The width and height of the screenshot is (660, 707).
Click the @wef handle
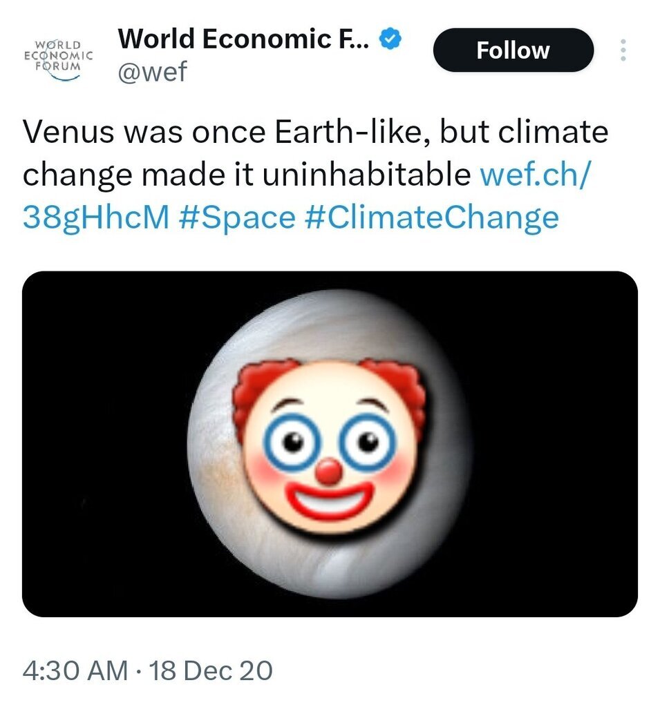(x=152, y=71)
